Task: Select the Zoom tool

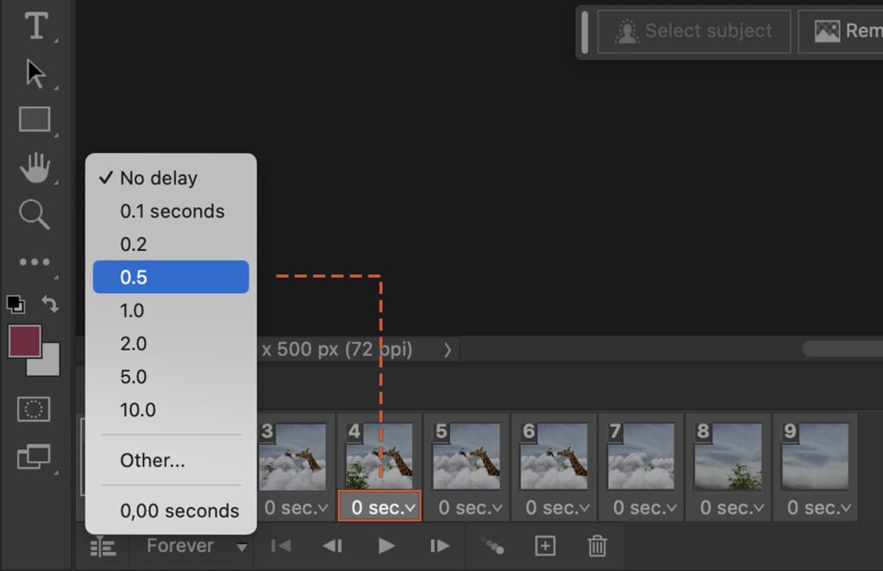Action: click(x=35, y=214)
